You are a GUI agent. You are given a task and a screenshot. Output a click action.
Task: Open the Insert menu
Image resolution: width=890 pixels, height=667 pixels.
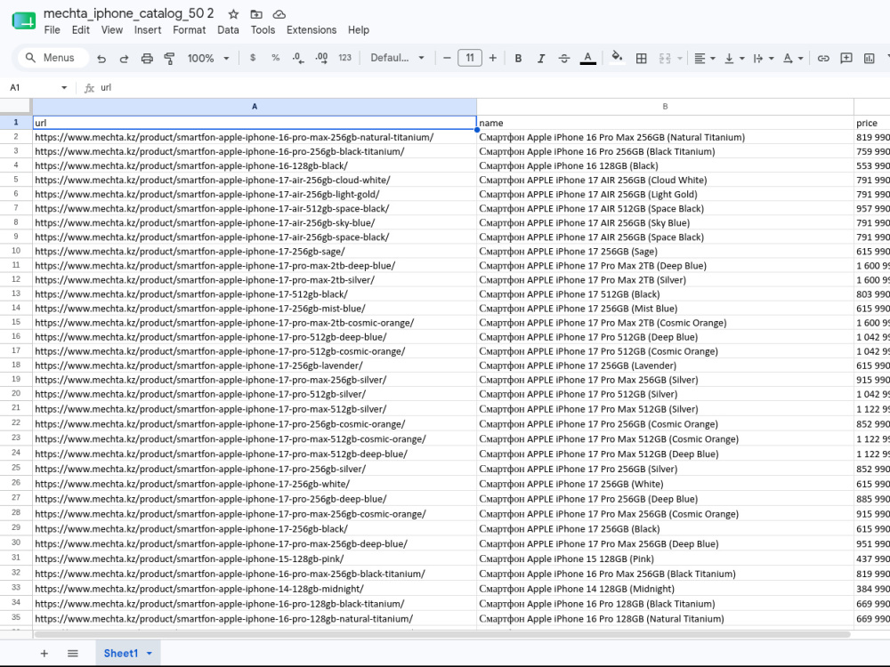coord(148,30)
